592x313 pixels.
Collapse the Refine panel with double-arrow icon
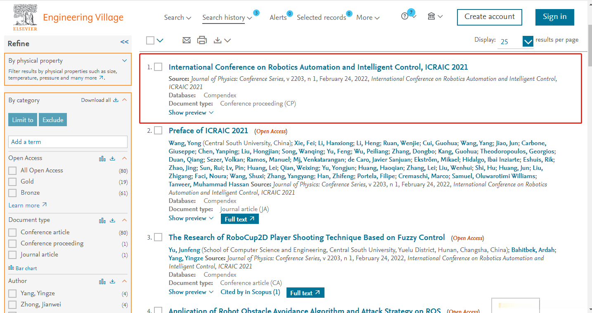[124, 42]
